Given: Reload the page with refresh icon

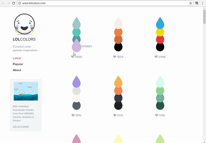Looking at the screenshot, I should click(x=13, y=3).
